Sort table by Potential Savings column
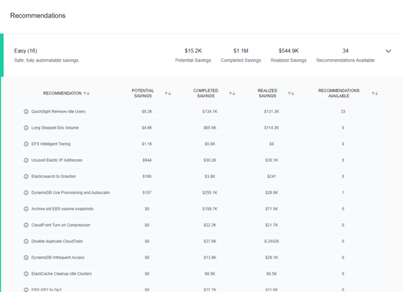The height and width of the screenshot is (292, 403). coord(168,93)
